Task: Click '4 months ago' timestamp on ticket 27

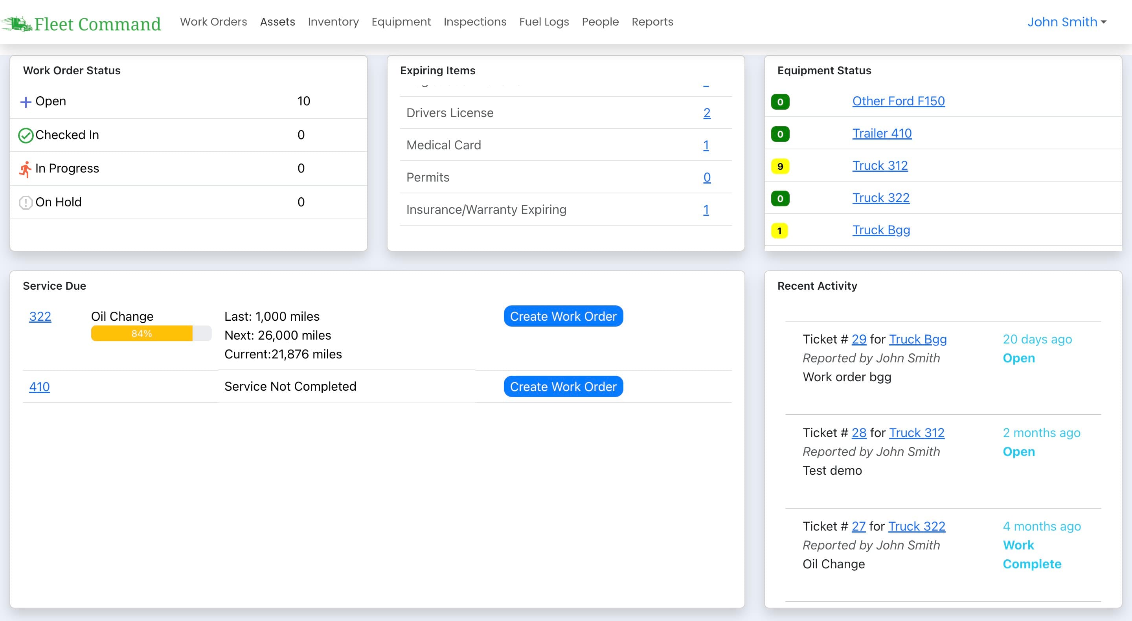Action: tap(1042, 527)
